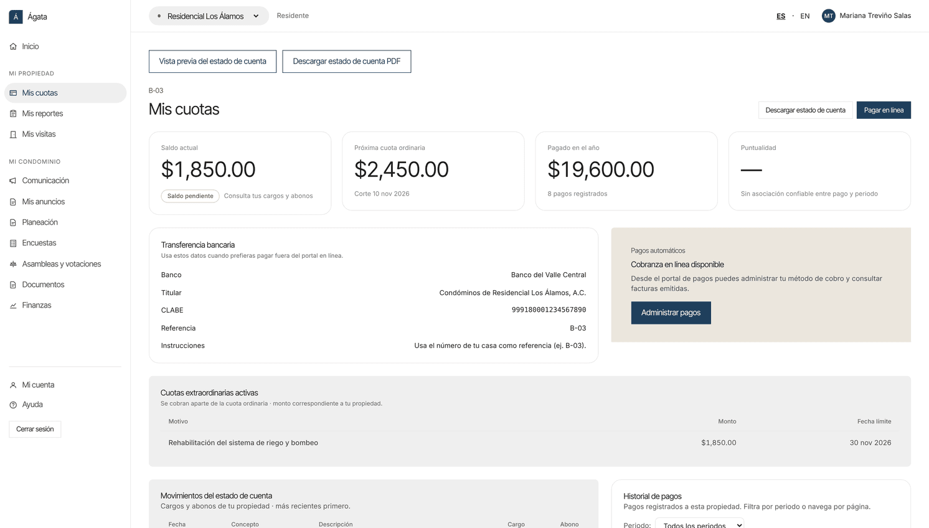Click the icon beside Mis visitas
This screenshot has height=528, width=929.
point(13,134)
